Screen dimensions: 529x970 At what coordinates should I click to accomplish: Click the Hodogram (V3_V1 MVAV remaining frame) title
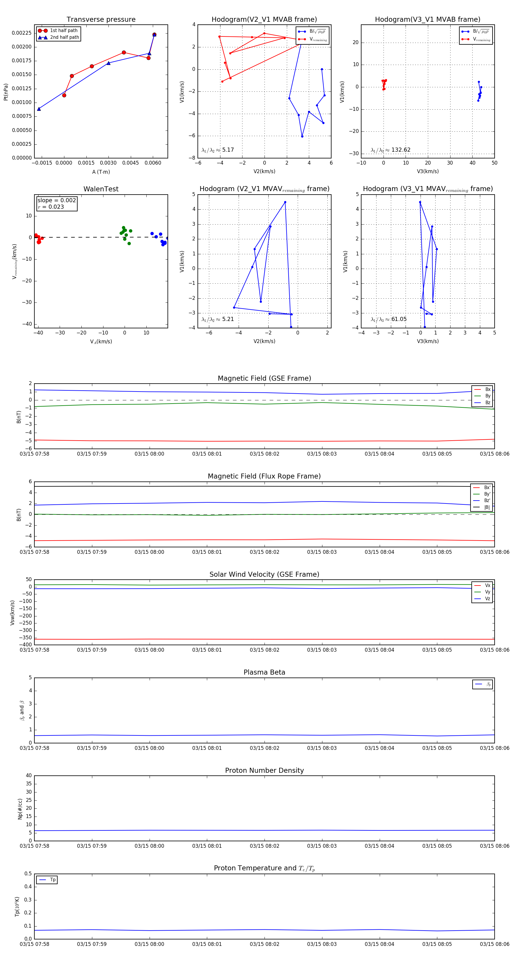click(x=428, y=189)
